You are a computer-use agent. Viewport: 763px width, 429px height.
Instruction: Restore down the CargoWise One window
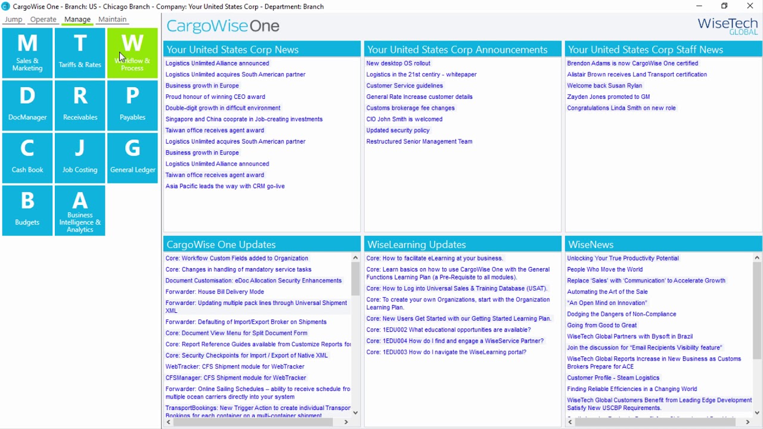724,6
